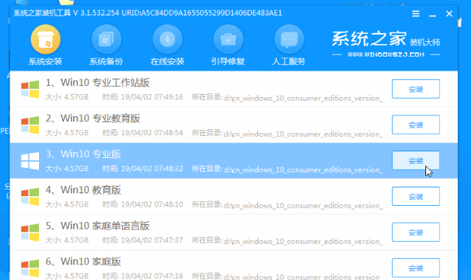
Task: Select the title 5、Win10 家庭单语言版
Action: (x=98, y=226)
